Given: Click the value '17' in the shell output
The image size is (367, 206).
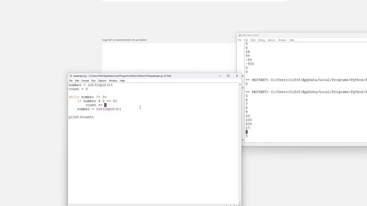Looking at the screenshot, I should click(248, 128).
